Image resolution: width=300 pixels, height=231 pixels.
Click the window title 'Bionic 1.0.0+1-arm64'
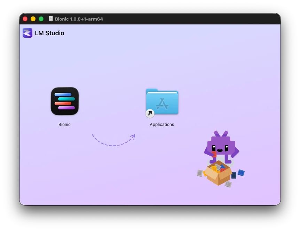point(79,19)
